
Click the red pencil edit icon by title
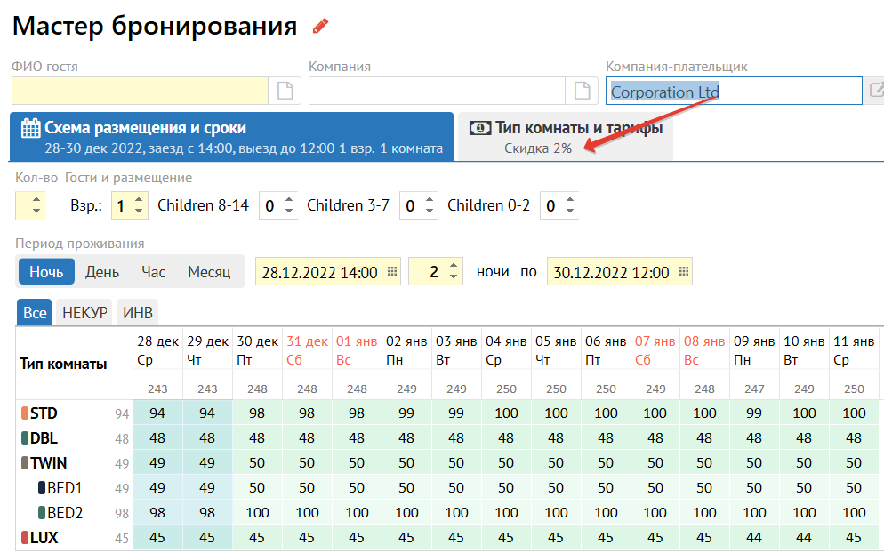click(321, 27)
